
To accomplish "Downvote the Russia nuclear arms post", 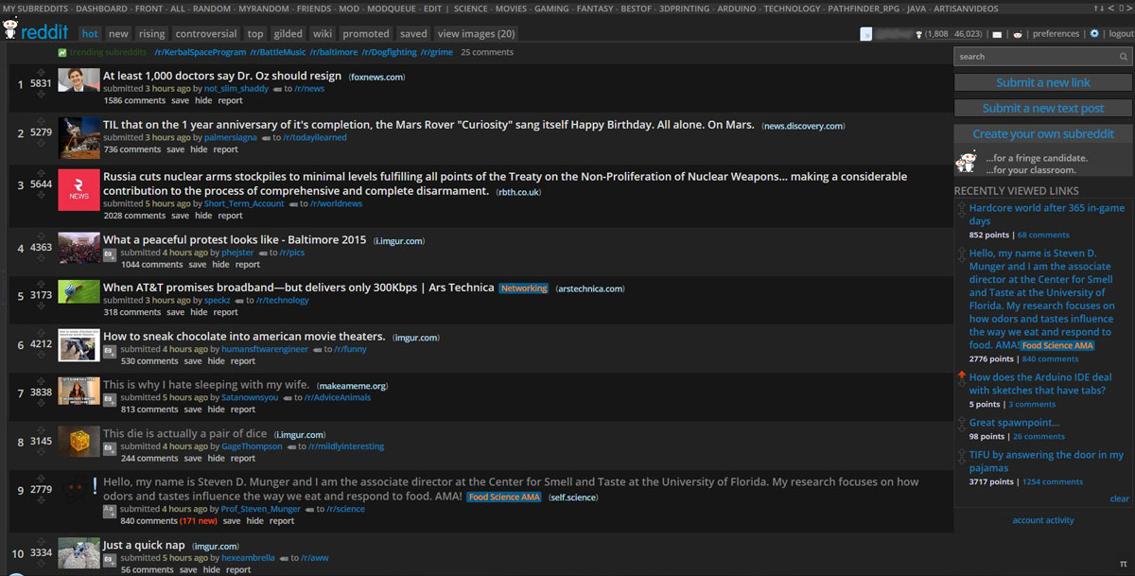I will 41,196.
